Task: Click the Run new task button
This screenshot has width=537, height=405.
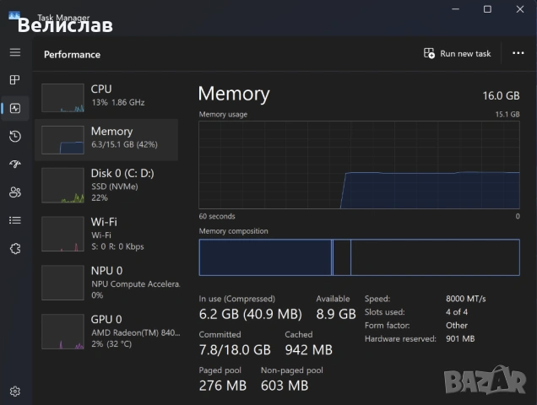Action: click(457, 53)
